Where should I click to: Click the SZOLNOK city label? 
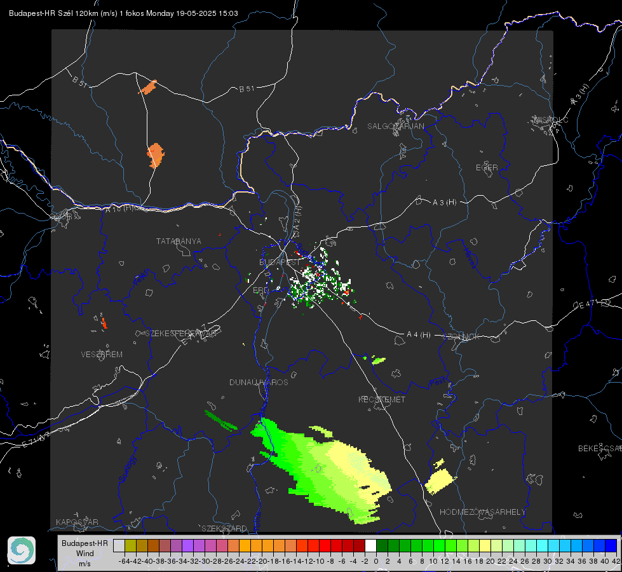tap(461, 337)
